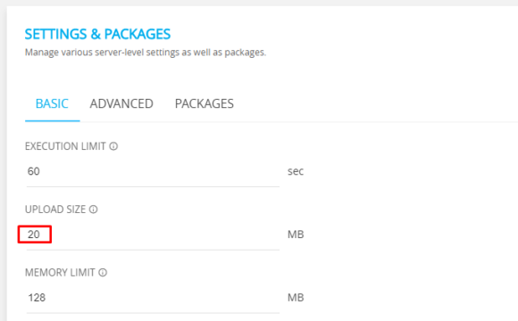Focus the Memory Limit field showing 128
The width and height of the screenshot is (518, 321).
coord(153,298)
